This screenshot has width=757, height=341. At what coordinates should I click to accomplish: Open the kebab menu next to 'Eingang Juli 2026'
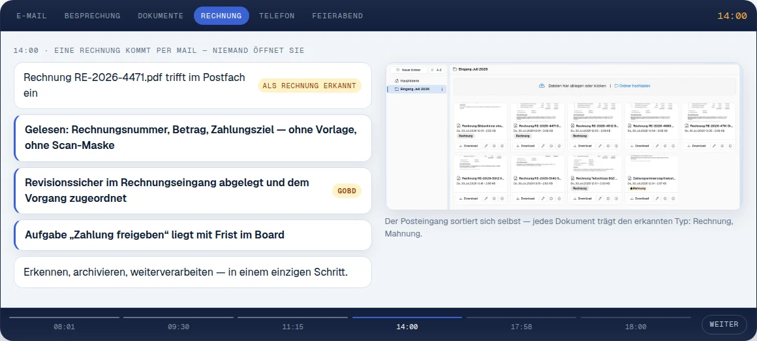pyautogui.click(x=442, y=89)
